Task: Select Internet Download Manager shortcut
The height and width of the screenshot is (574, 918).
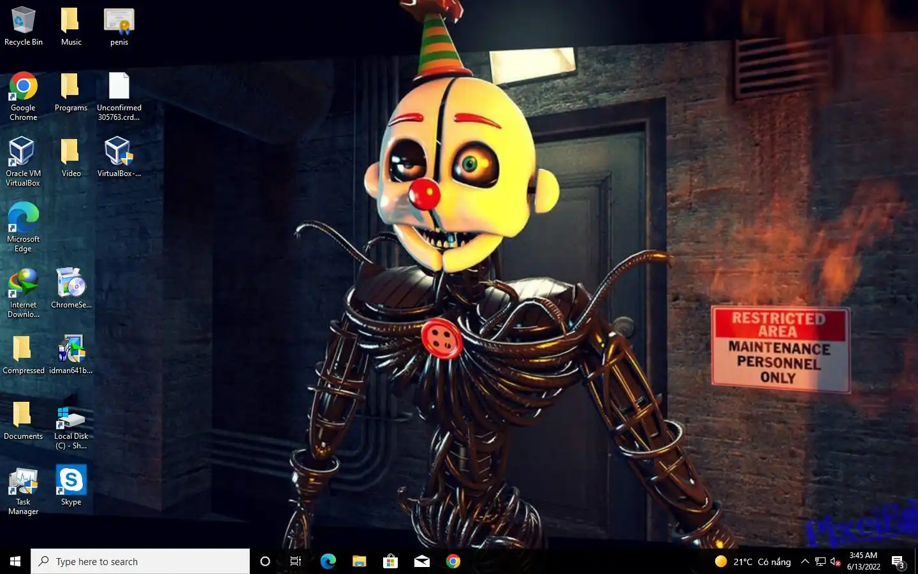Action: tap(23, 293)
